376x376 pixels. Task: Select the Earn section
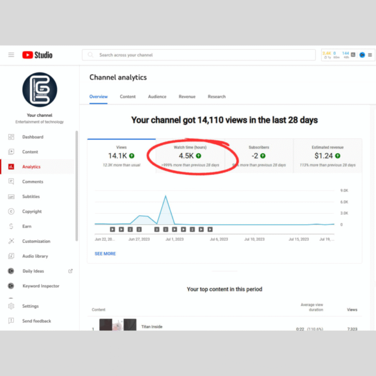pos(26,226)
